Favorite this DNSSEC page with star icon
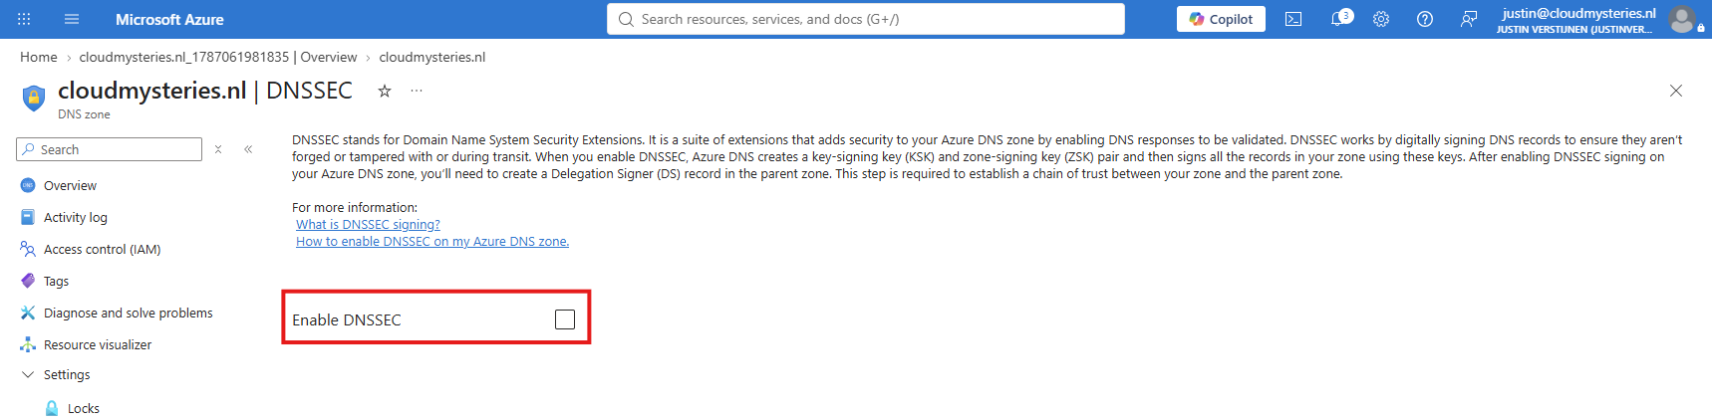 pos(385,91)
